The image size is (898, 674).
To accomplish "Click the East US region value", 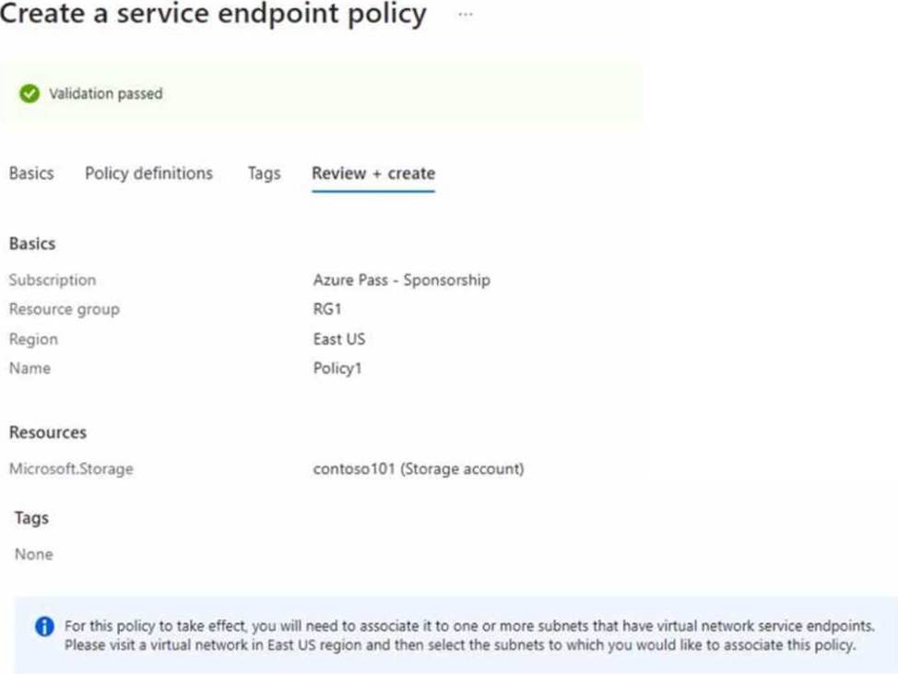I will click(338, 338).
